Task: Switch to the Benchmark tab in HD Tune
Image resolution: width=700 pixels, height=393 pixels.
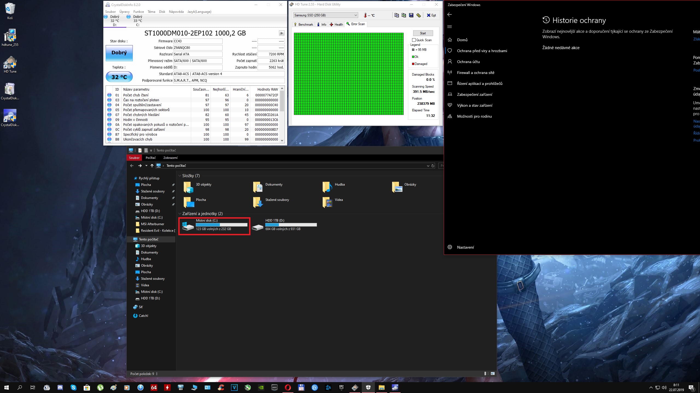Action: pyautogui.click(x=304, y=25)
